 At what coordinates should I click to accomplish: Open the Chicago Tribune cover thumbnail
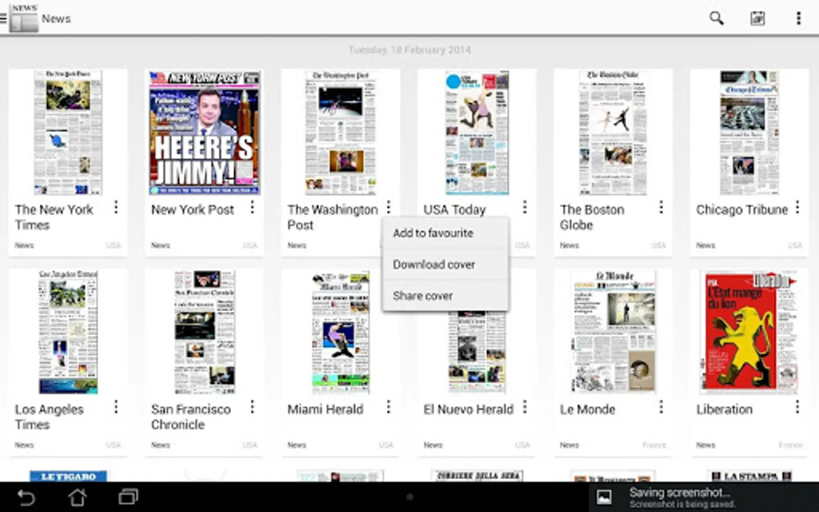[750, 133]
